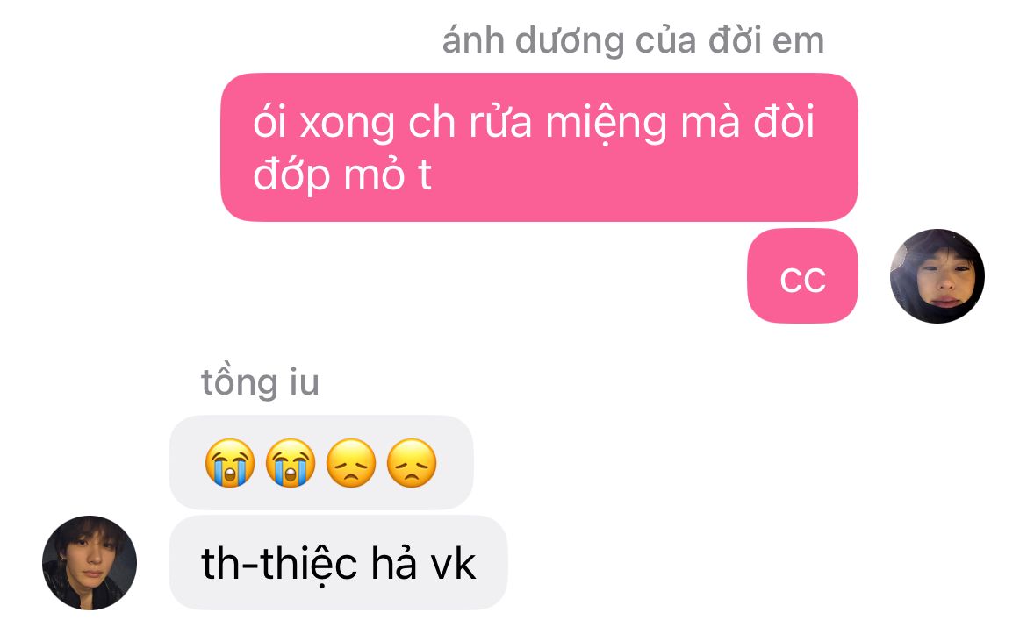Select the long pink message about rửa miệng

(x=539, y=147)
